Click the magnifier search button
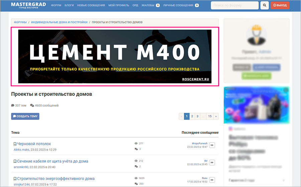Screen dimensions: 301x187 [x=265, y=5]
